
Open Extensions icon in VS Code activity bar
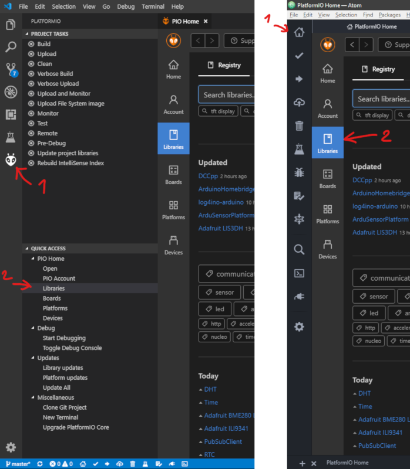[11, 114]
